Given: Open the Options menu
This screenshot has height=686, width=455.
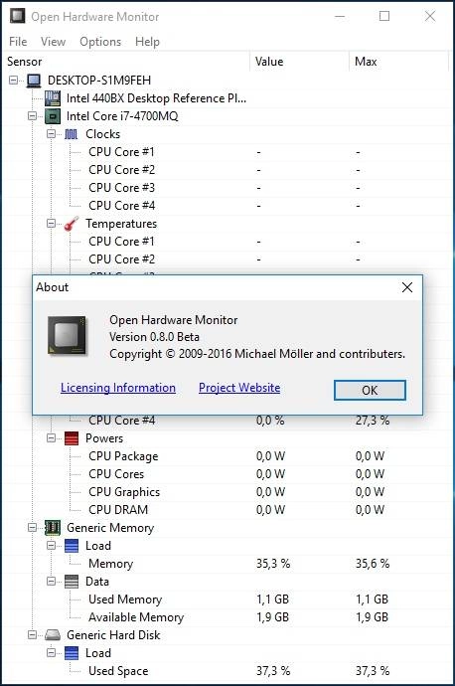Looking at the screenshot, I should (x=100, y=42).
